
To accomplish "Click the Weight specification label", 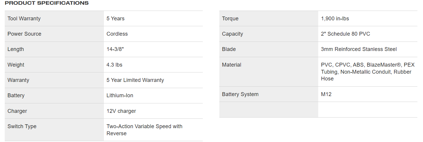I will pos(16,65).
